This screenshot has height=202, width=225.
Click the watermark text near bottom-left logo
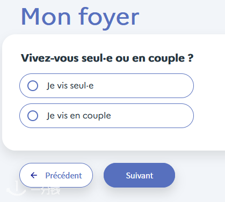46,191
